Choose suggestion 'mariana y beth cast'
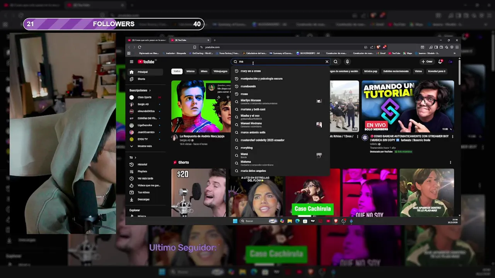The width and height of the screenshot is (495, 278). click(280, 109)
